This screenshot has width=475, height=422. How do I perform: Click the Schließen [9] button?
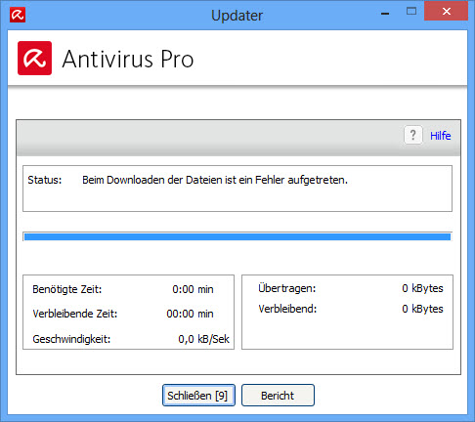pos(198,396)
